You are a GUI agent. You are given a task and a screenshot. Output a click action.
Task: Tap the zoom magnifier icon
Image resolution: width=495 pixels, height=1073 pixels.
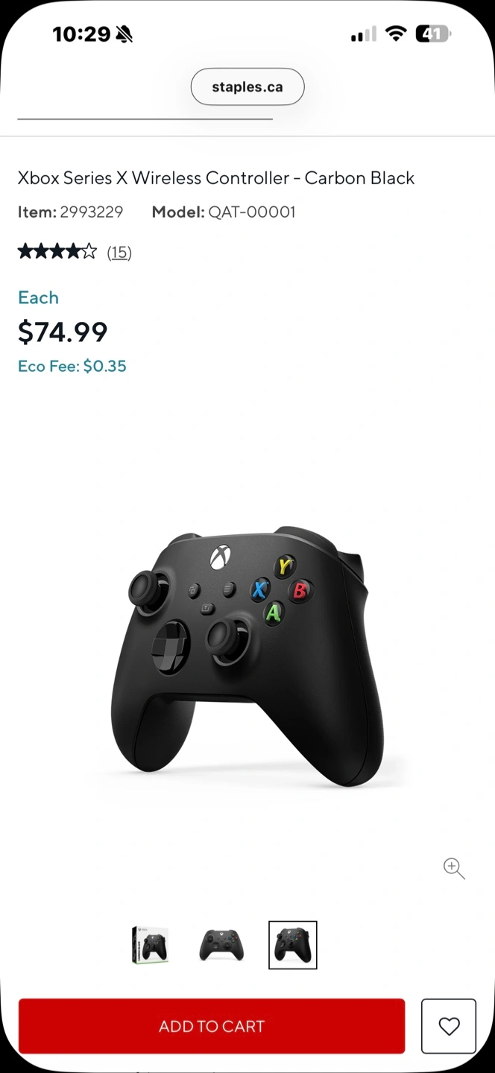click(454, 868)
